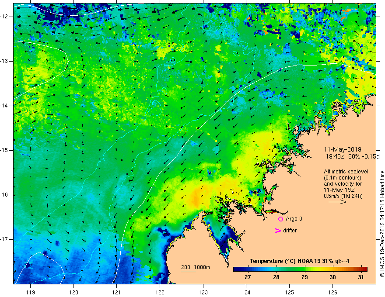The height and width of the screenshot is (297, 385).
Task: Click the 0.5m/s velocity scale arrow
Action: (337, 202)
